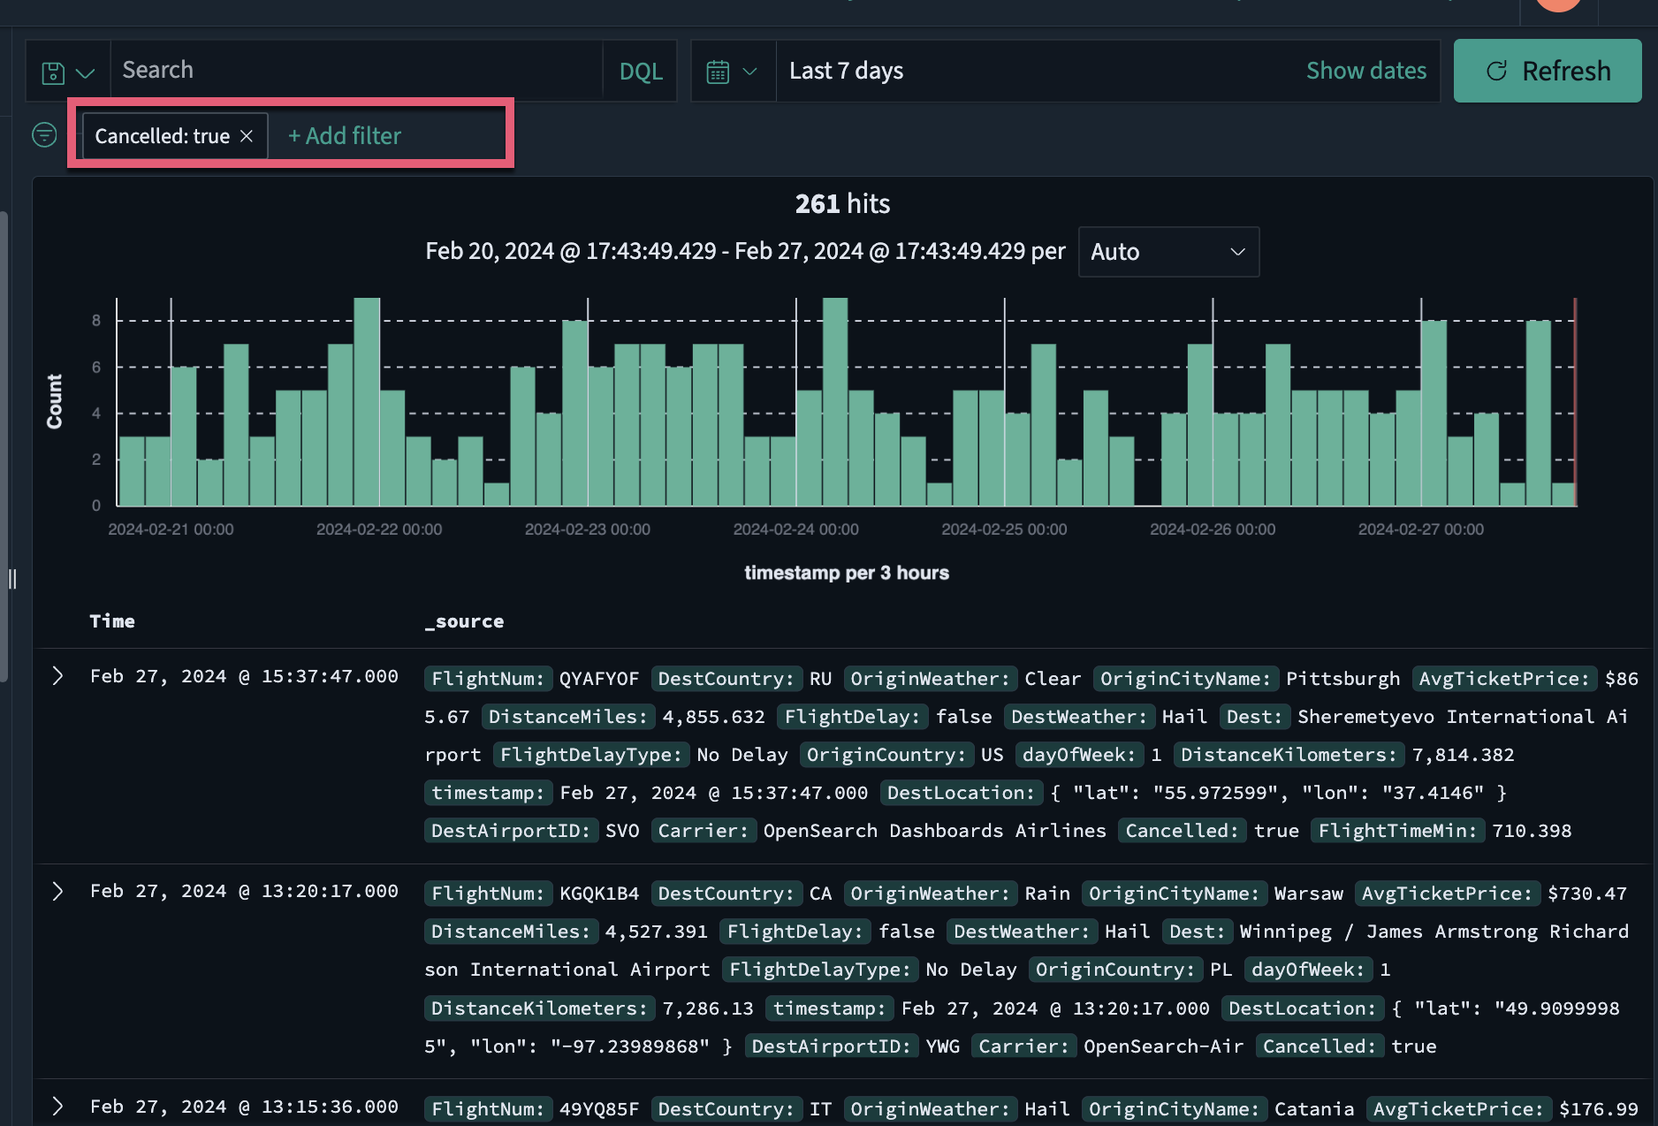This screenshot has width=1658, height=1126.
Task: Click the Time column header
Action: point(112,620)
